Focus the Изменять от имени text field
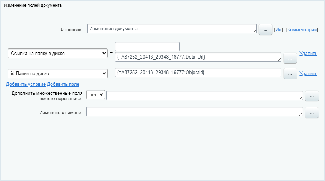Screen dimensions: 325x181 194,112
